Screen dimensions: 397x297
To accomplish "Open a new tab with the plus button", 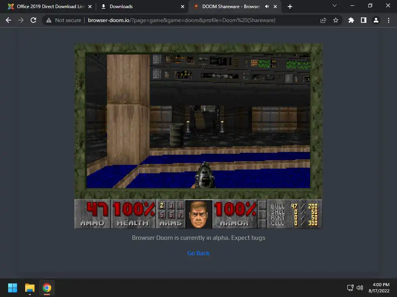I will [x=290, y=7].
